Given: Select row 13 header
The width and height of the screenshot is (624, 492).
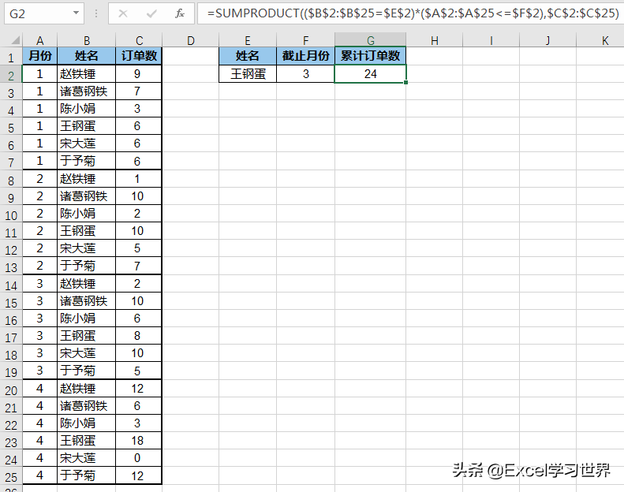Looking at the screenshot, I should (11, 267).
